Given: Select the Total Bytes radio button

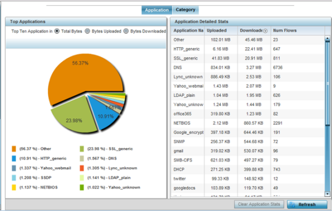Looking at the screenshot, I should (56, 31).
